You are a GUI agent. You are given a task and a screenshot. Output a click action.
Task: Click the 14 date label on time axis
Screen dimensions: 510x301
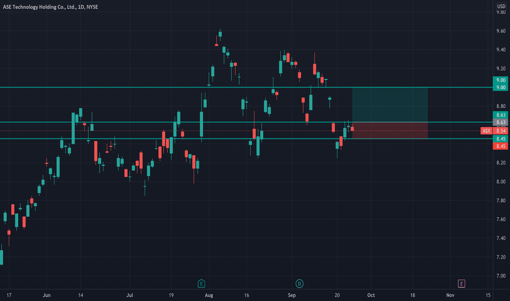coord(80,295)
